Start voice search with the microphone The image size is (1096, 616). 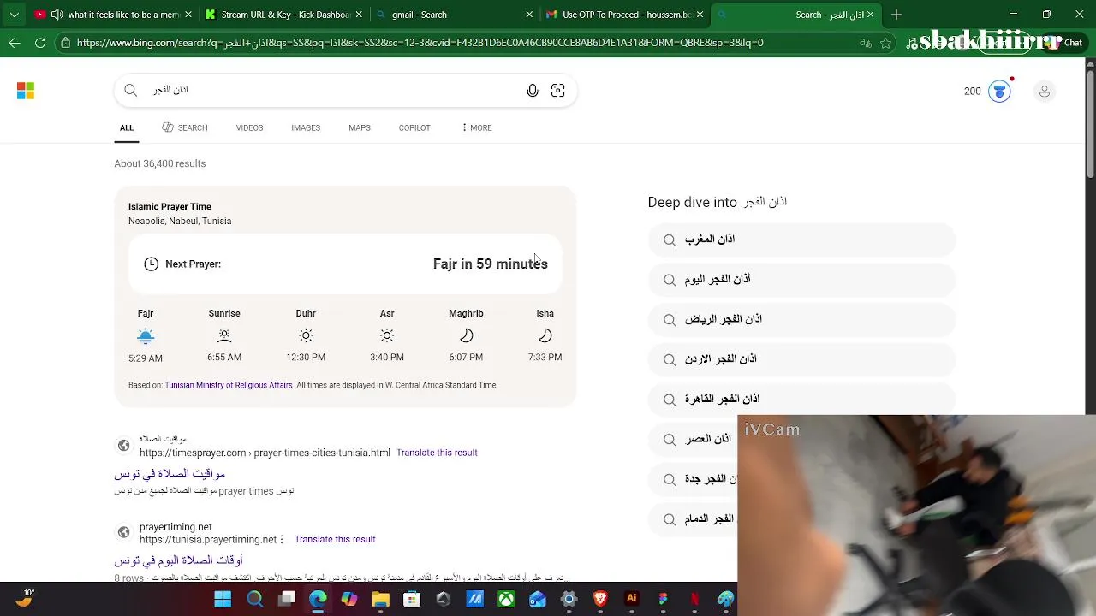point(533,91)
